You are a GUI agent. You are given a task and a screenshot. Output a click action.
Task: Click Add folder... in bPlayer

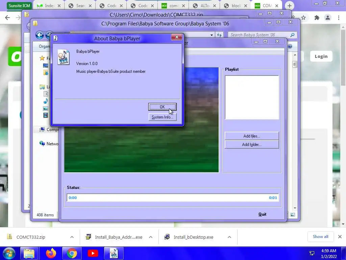tap(251, 145)
